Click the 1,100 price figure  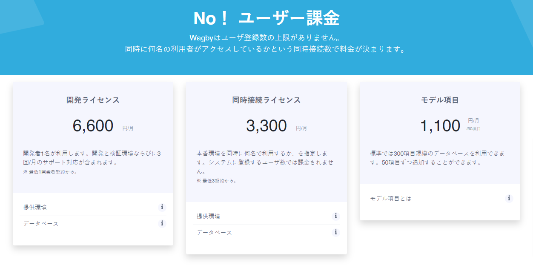(440, 126)
